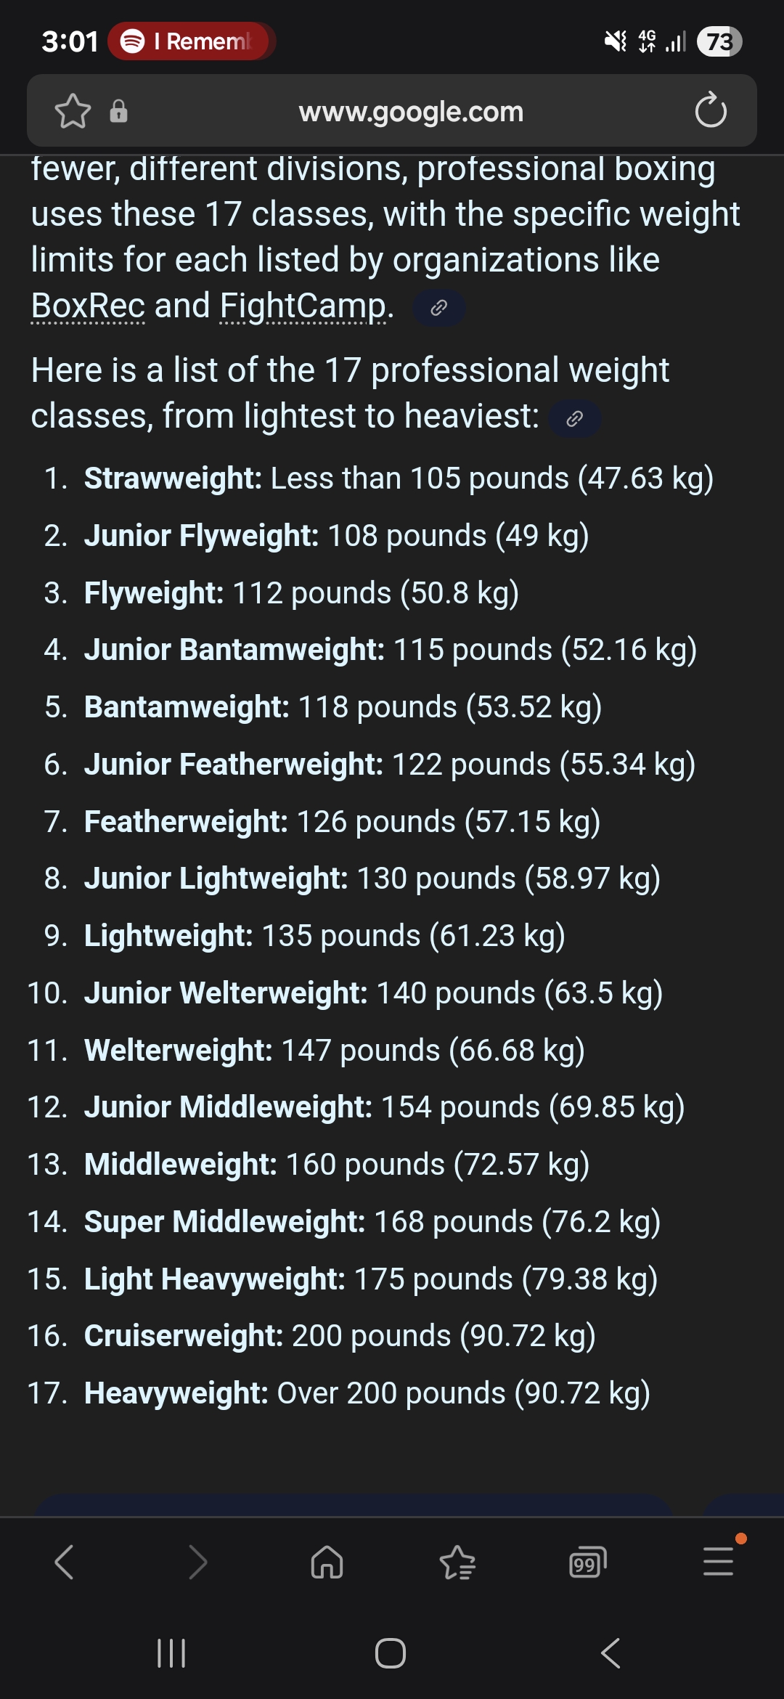Tap the source link chip after 'heaviest:'
Image resolution: width=784 pixels, height=1699 pixels.
[574, 419]
